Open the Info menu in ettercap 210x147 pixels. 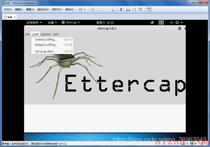(56, 34)
